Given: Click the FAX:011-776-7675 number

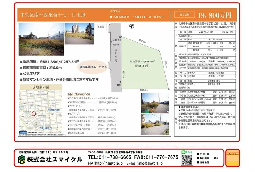Looking at the screenshot, I should (156, 157).
